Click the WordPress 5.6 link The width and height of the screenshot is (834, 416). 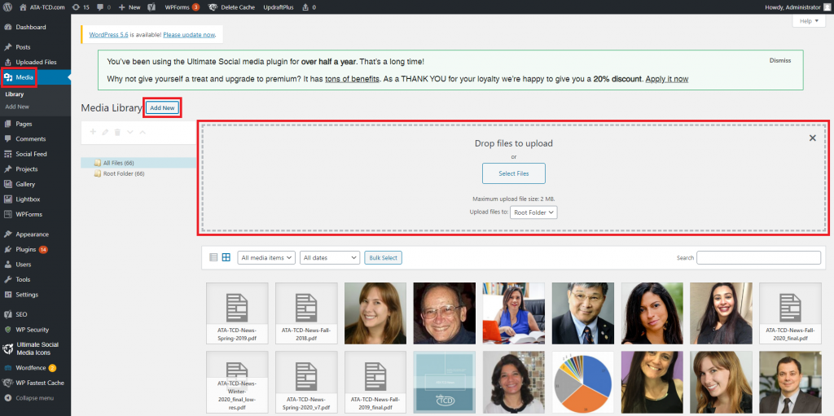coord(108,34)
